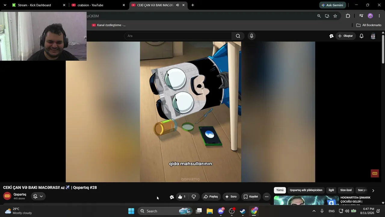Click the YouTube search magnifier button

(238, 36)
